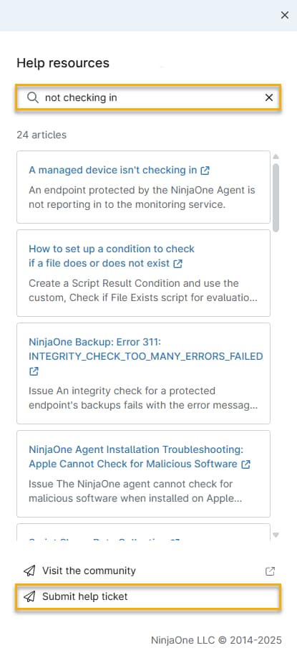Clear the search text with the X icon
The height and width of the screenshot is (653, 297).
tap(269, 97)
